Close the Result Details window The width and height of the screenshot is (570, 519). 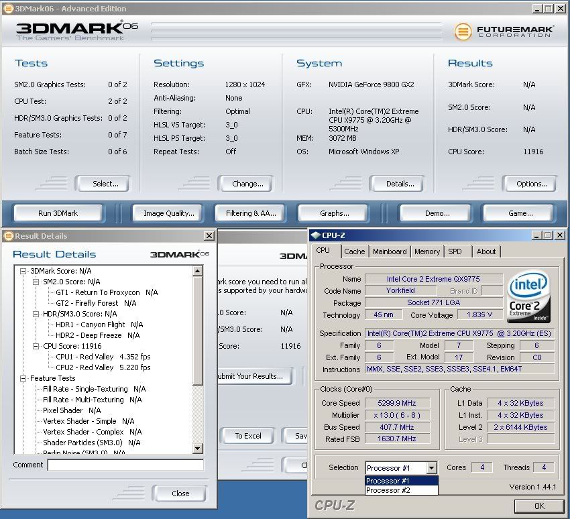(209, 236)
